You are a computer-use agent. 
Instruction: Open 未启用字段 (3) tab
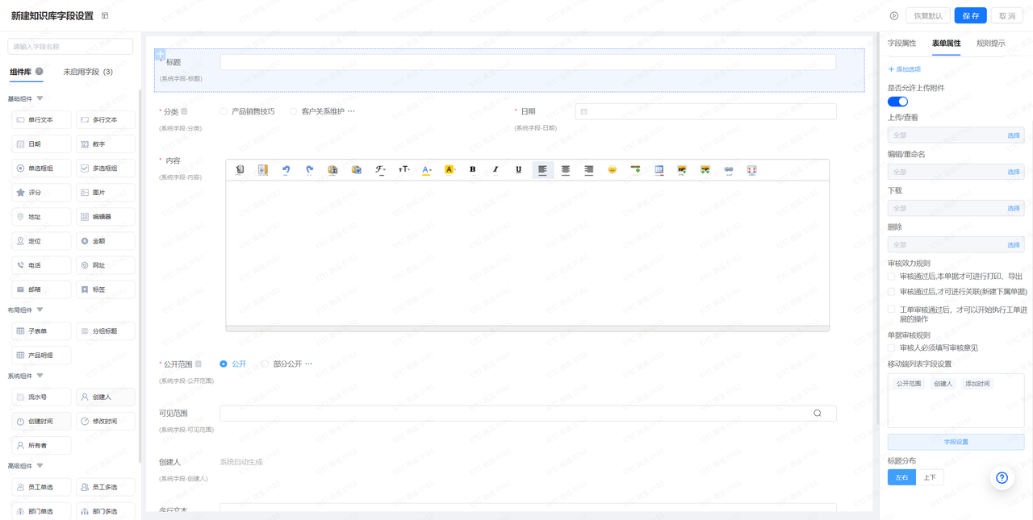pos(88,72)
